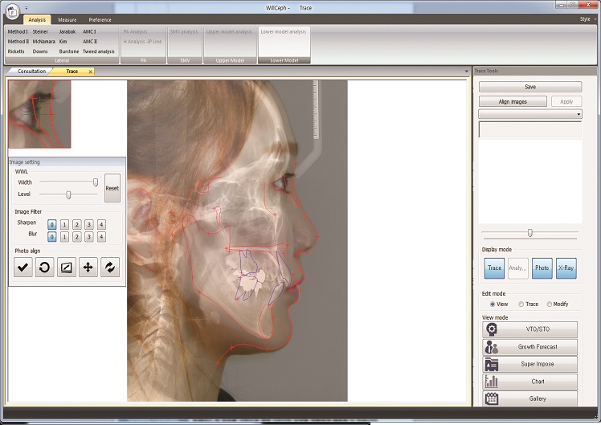
Task: Open the Measure ribbon tab
Action: [x=67, y=20]
